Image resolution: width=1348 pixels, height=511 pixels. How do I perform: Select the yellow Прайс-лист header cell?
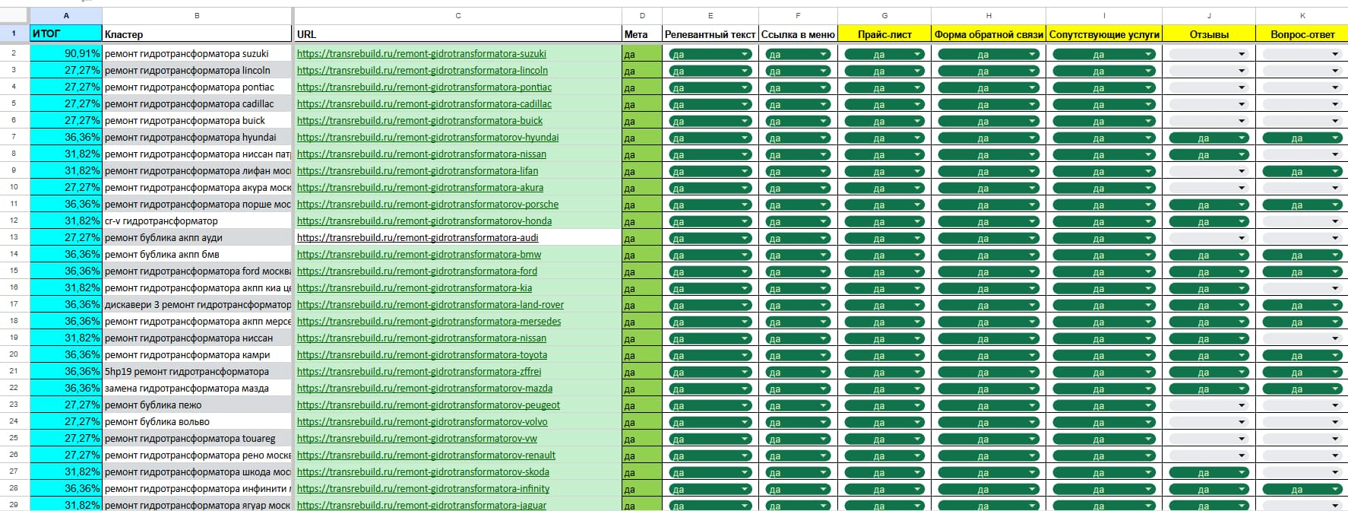point(884,33)
